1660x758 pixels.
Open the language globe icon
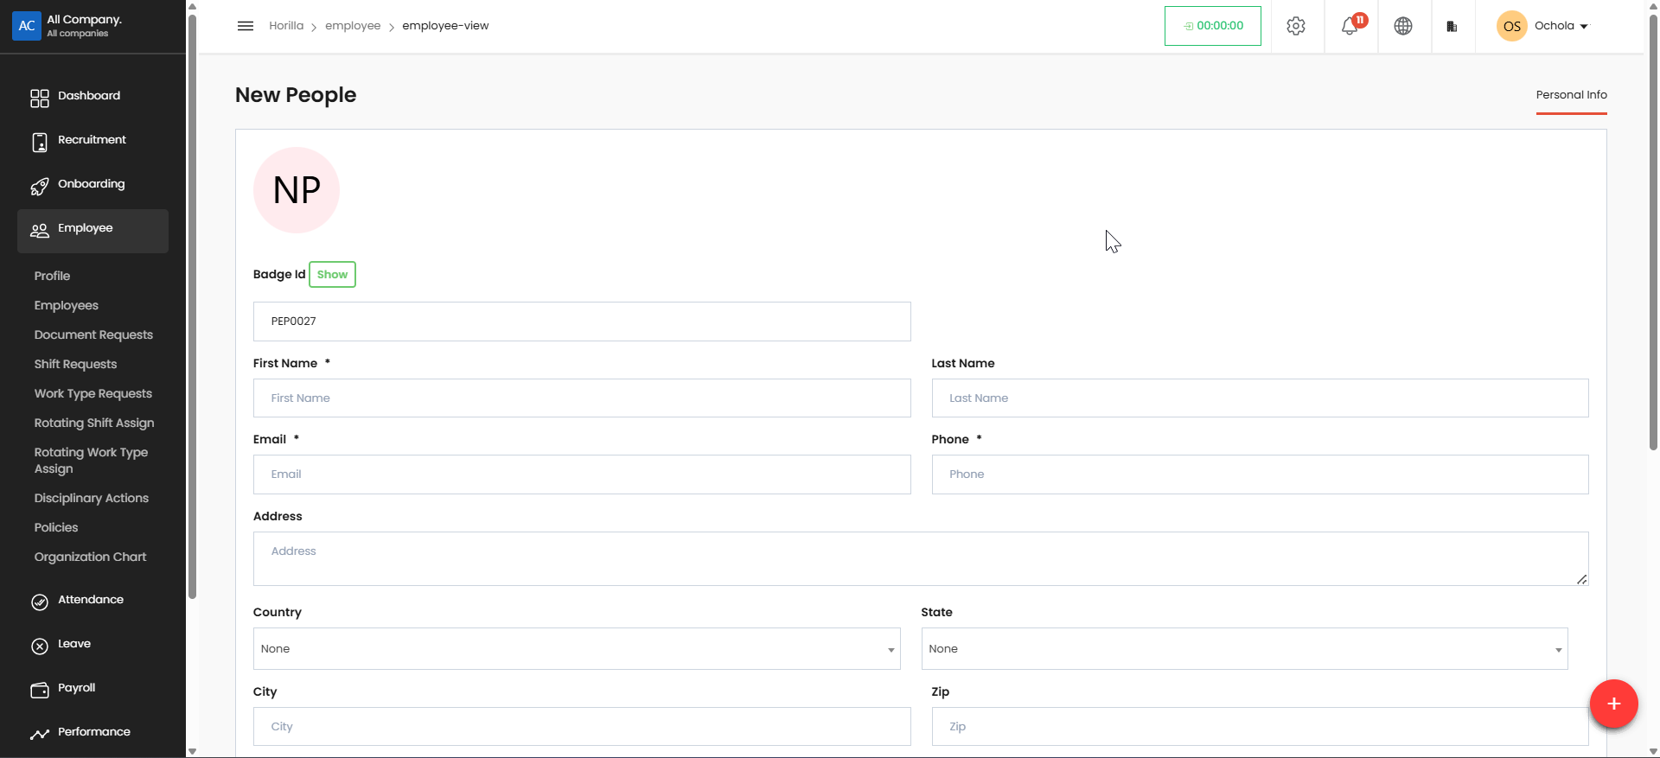coord(1403,26)
